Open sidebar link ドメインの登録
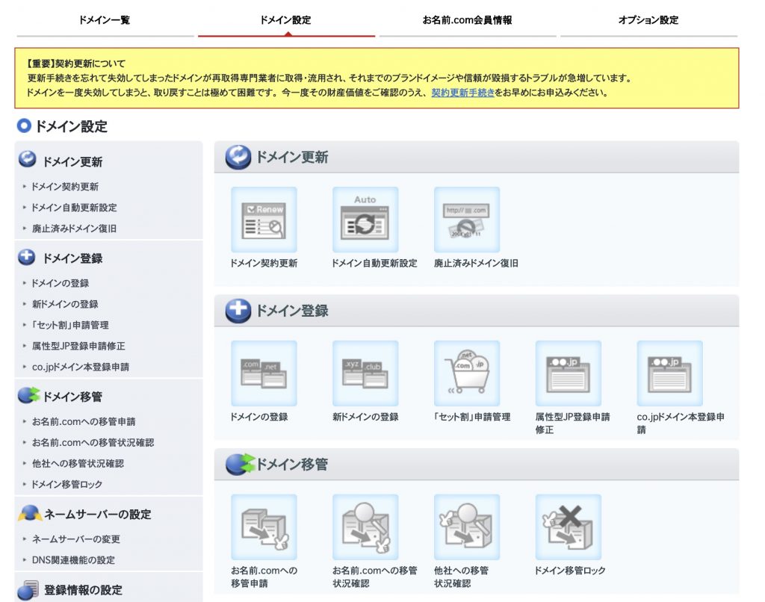 click(60, 283)
